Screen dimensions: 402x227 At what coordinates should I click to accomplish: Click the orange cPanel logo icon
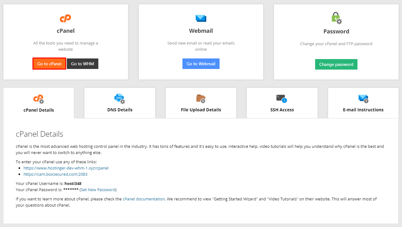pyautogui.click(x=65, y=18)
